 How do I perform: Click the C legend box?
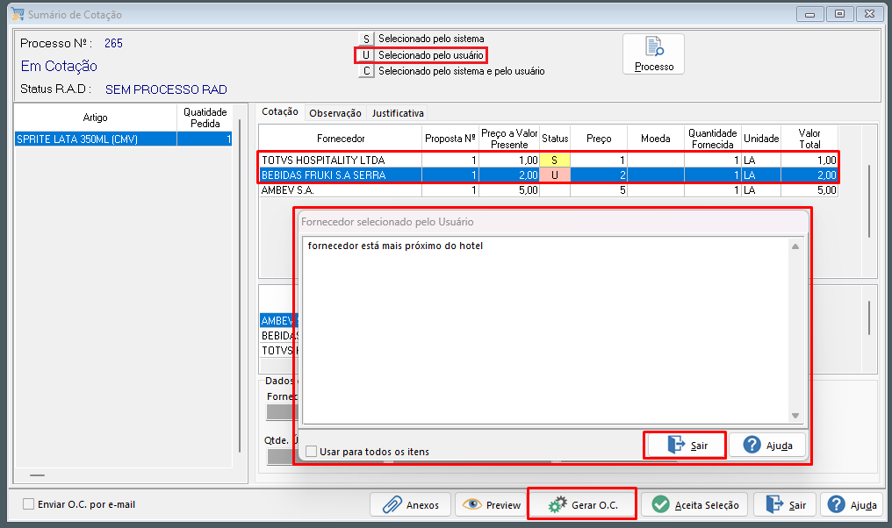pyautogui.click(x=366, y=71)
